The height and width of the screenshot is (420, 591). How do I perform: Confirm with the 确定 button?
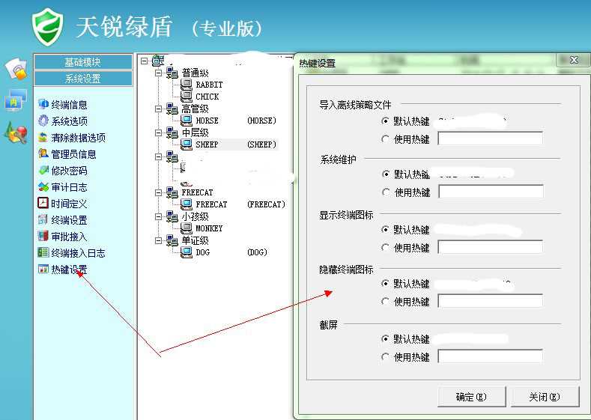pos(471,397)
